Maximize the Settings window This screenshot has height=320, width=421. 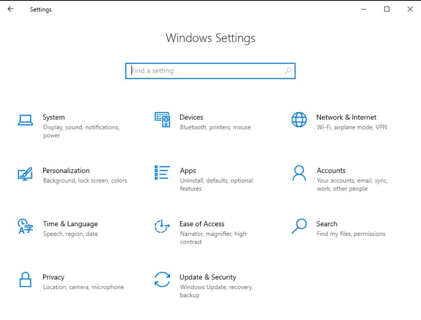pos(387,9)
